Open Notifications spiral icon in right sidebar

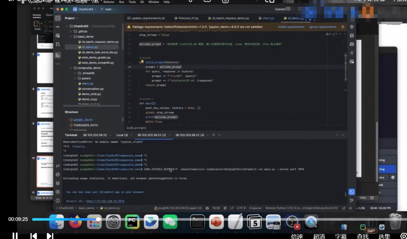tap(352, 27)
